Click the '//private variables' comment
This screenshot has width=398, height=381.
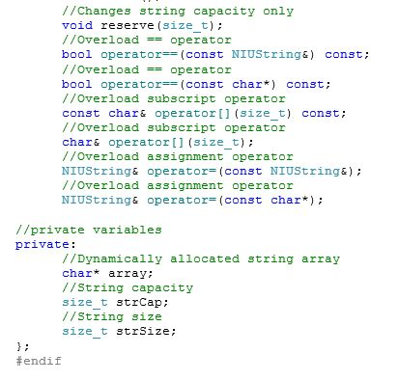click(x=89, y=230)
